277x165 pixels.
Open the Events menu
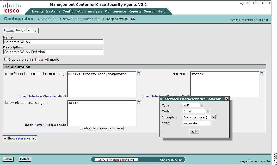(38, 11)
